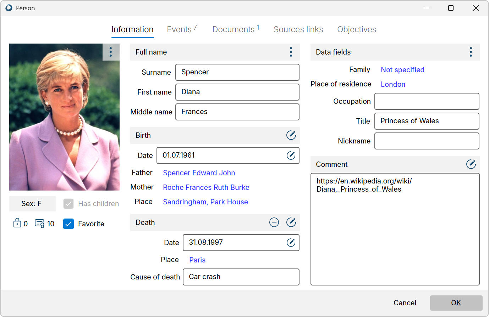Uncheck the Favorite checkbox
This screenshot has height=317, width=489.
point(68,223)
